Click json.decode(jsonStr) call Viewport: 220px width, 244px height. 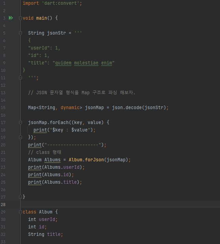point(139,107)
